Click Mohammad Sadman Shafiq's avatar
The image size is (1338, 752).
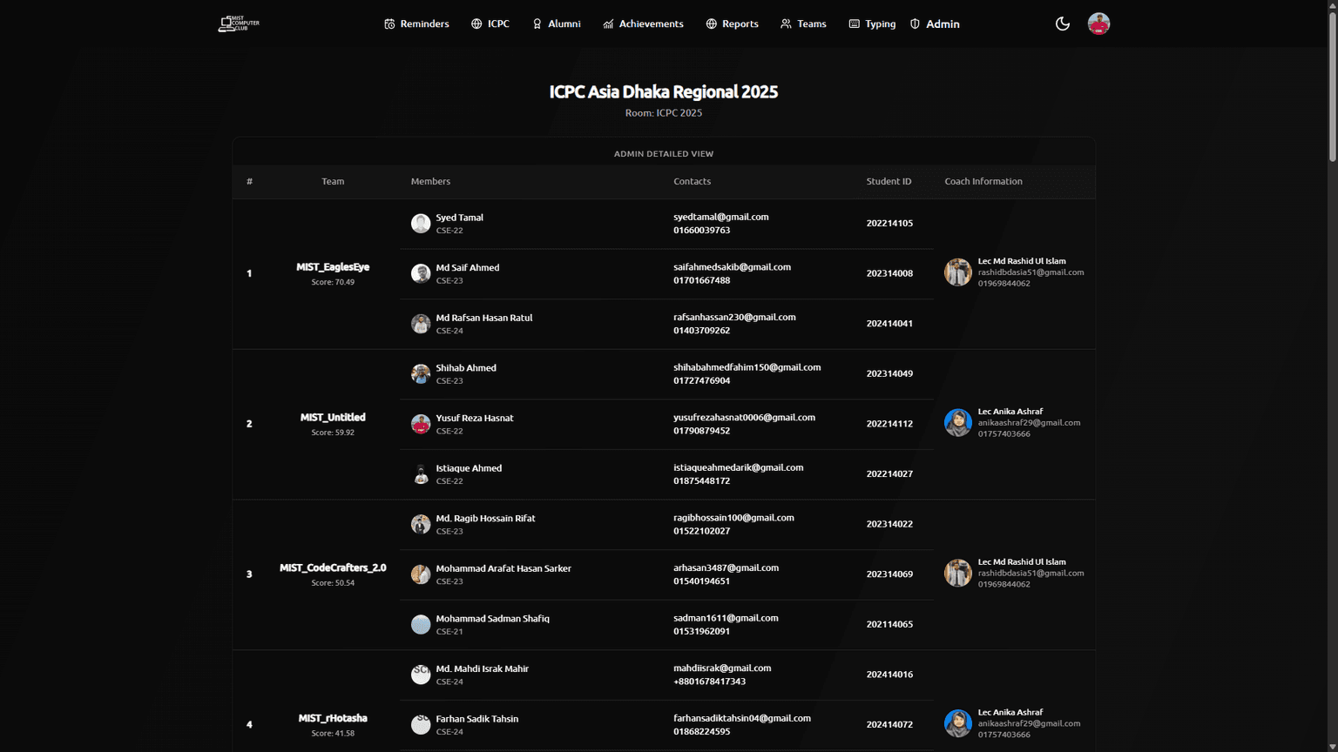point(421,625)
